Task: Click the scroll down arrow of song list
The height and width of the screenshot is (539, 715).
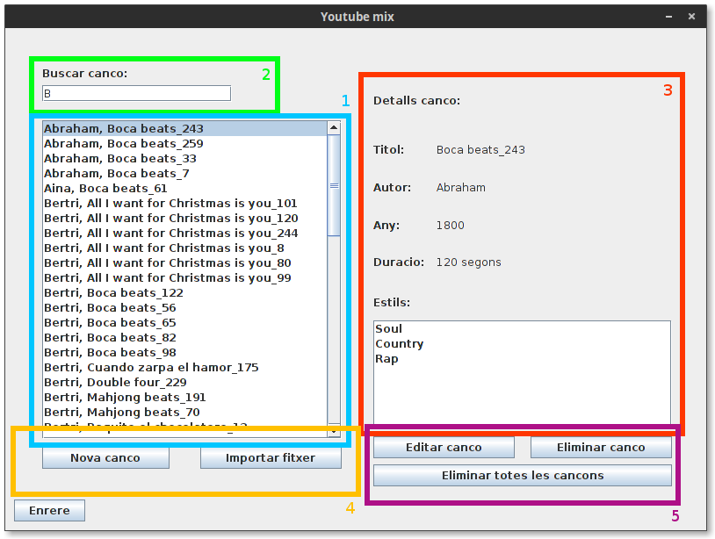Action: pos(334,430)
